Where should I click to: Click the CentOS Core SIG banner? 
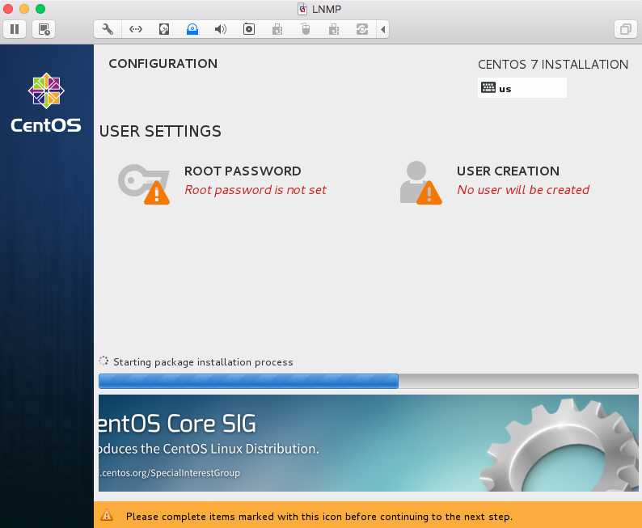[x=369, y=443]
